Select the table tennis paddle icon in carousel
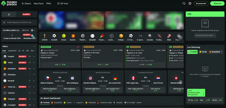The image size is (226, 108). (102, 36)
